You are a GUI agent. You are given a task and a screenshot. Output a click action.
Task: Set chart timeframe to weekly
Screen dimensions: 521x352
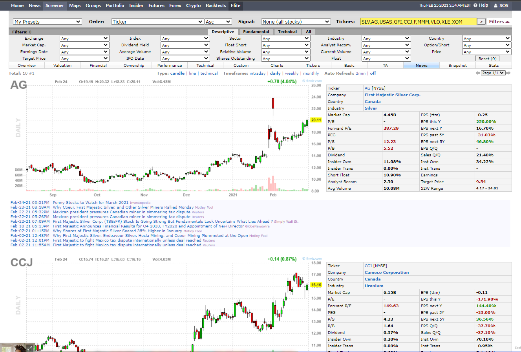(x=292, y=73)
